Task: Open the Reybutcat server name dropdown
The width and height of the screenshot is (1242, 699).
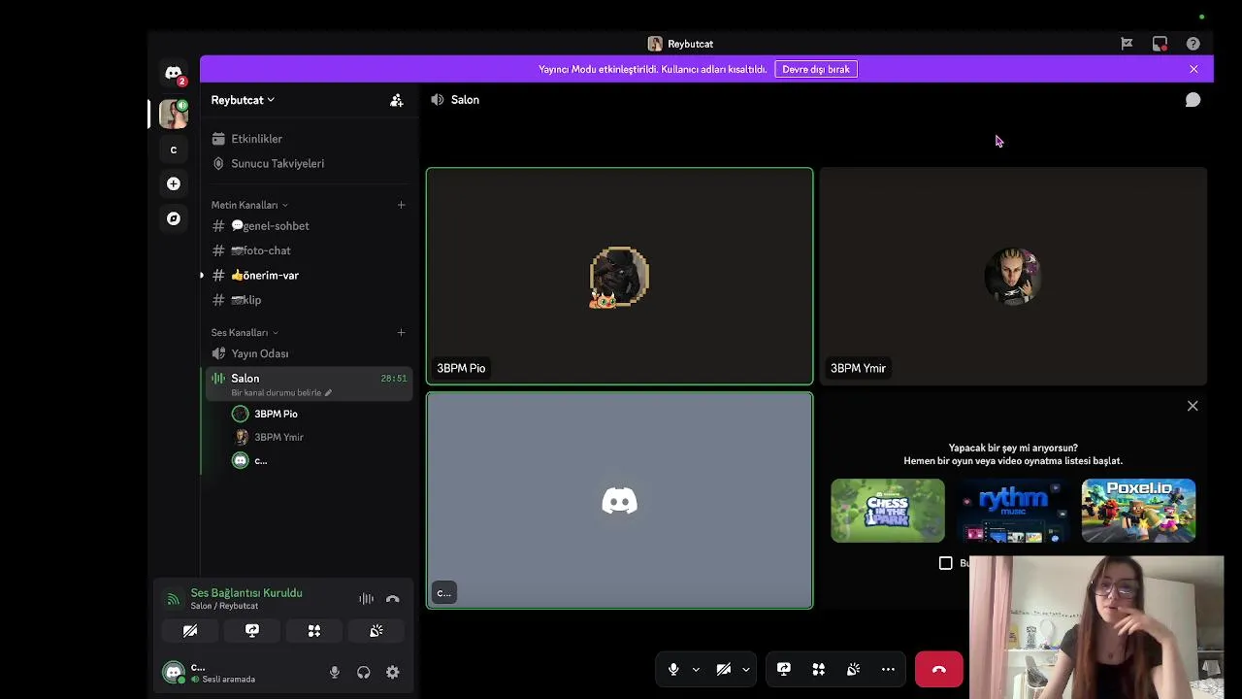Action: tap(243, 100)
